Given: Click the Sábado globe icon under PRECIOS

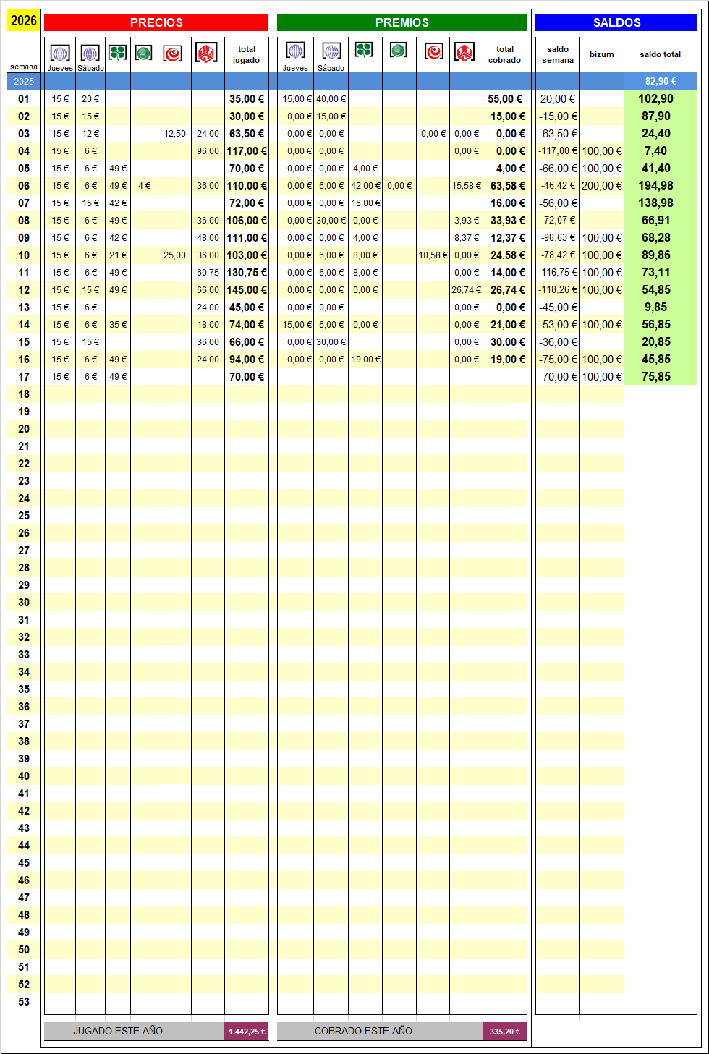Looking at the screenshot, I should 90,53.
